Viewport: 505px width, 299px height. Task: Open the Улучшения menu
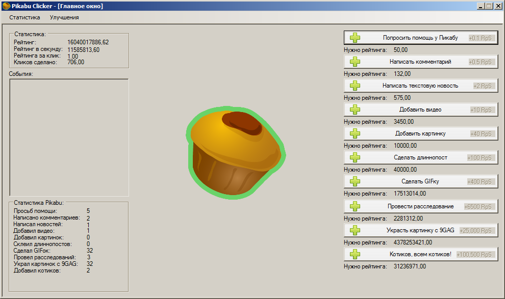point(64,17)
